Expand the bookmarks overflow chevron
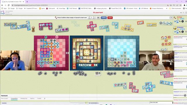The width and height of the screenshot is (187, 105). [x=167, y=8]
